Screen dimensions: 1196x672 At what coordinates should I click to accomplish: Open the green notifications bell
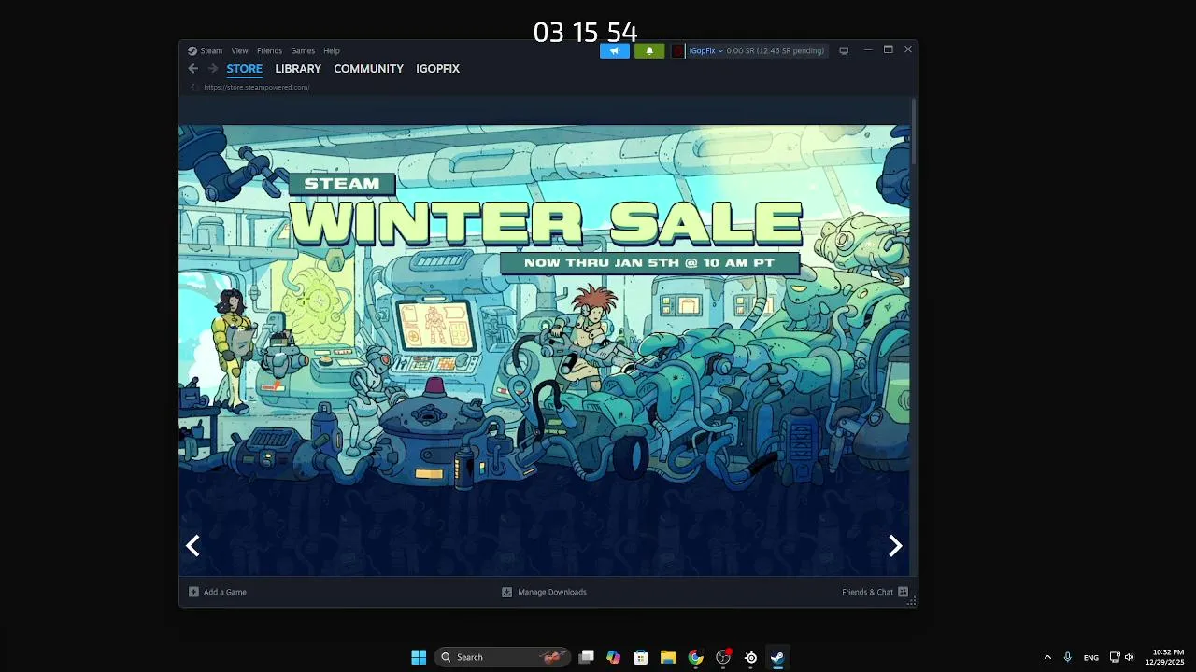649,50
